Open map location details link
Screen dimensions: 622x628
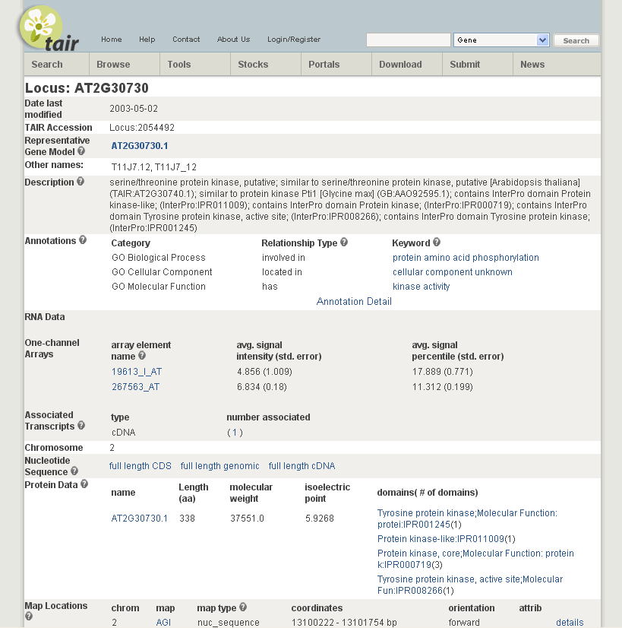pos(570,623)
